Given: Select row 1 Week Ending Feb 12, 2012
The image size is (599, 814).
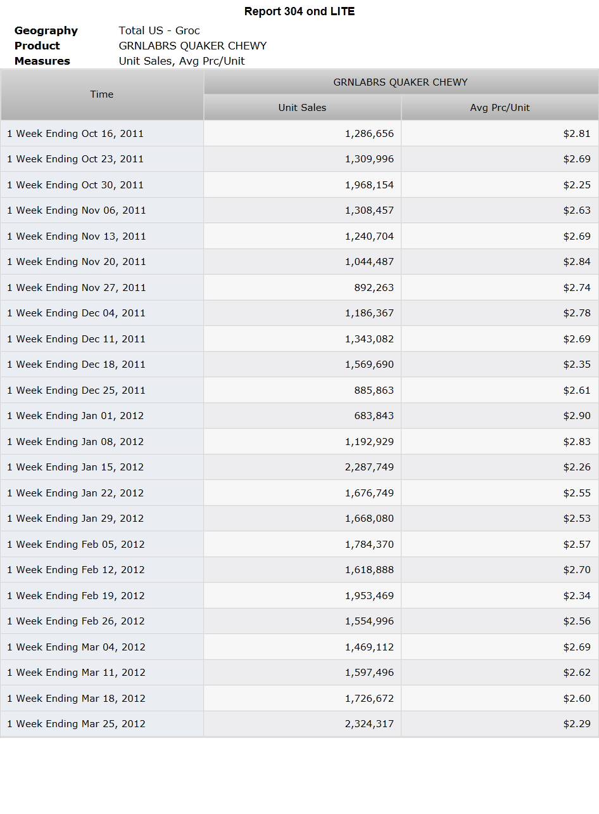Looking at the screenshot, I should point(299,570).
